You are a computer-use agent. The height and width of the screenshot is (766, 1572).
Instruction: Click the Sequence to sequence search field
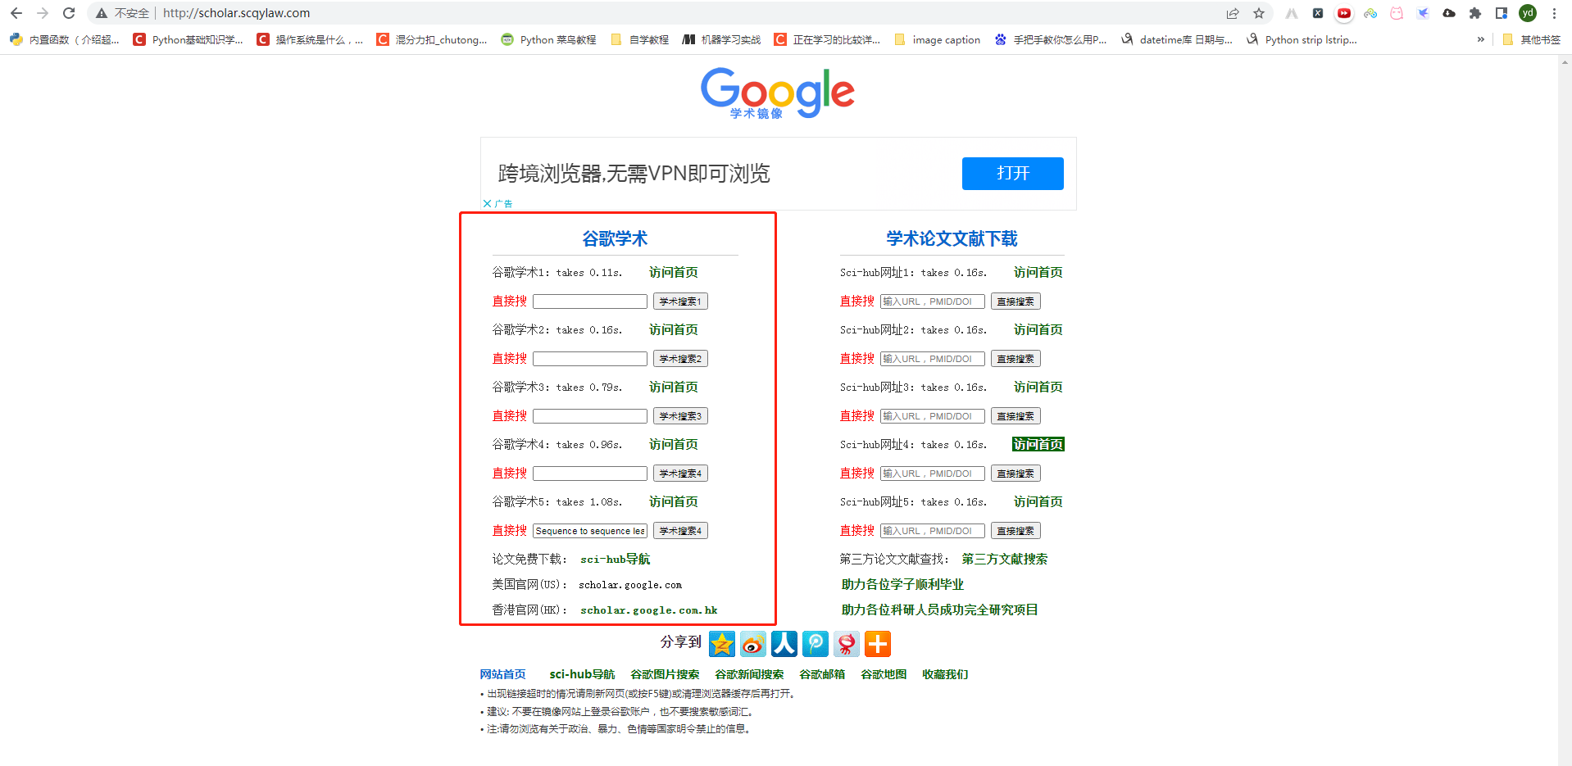pyautogui.click(x=590, y=531)
